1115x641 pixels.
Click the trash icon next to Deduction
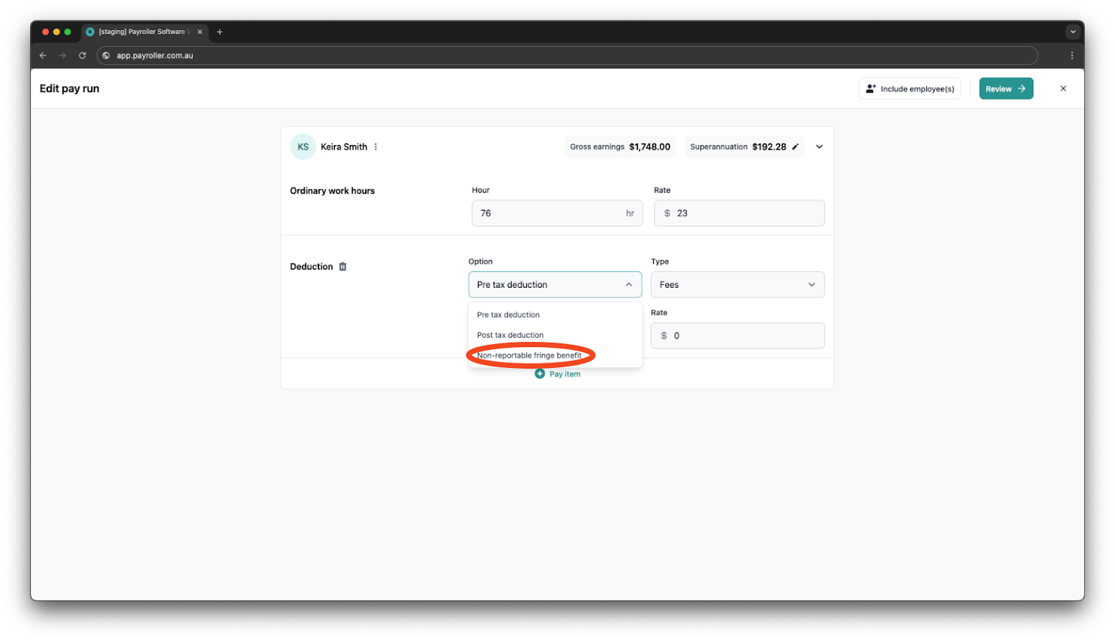(342, 267)
